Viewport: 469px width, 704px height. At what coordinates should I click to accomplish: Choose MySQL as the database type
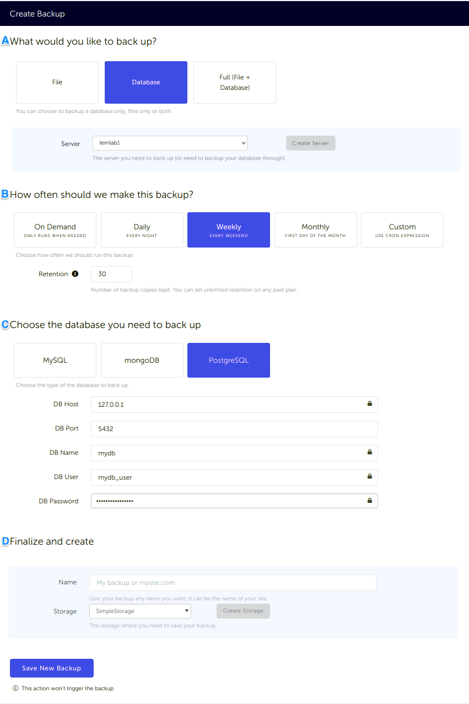(55, 360)
